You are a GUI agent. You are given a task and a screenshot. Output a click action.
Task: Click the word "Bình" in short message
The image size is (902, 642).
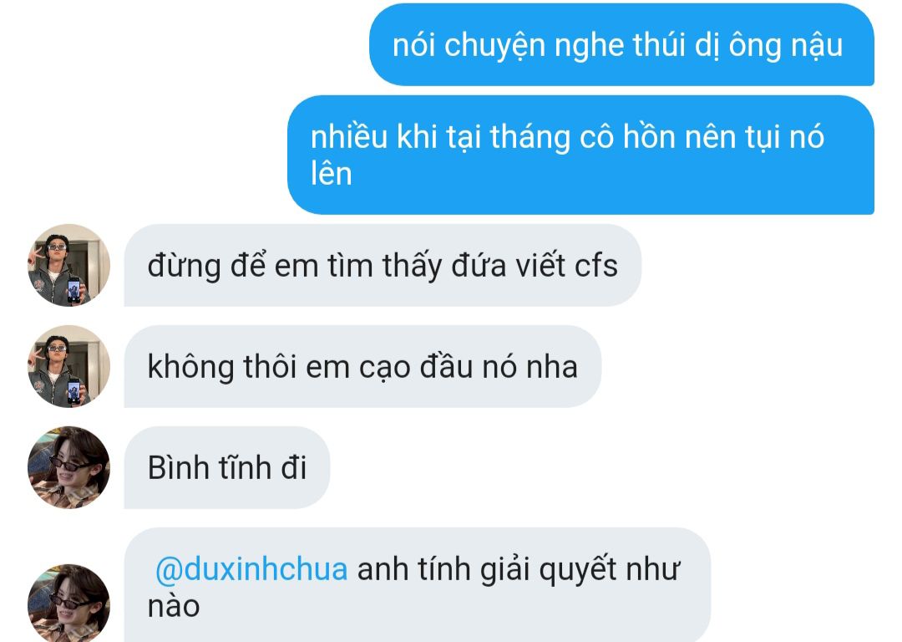click(x=179, y=467)
